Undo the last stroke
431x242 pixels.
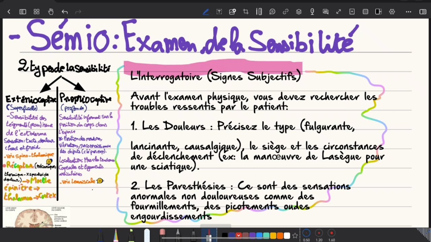point(65,12)
